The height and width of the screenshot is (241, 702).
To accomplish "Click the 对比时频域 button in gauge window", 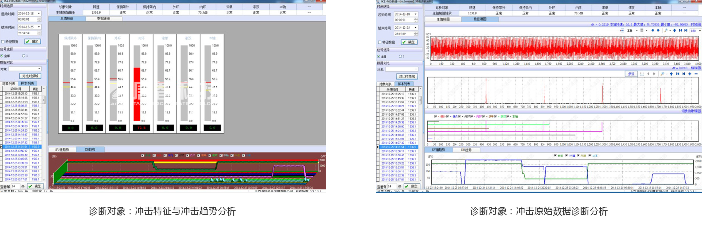I will pyautogui.click(x=31, y=76).
